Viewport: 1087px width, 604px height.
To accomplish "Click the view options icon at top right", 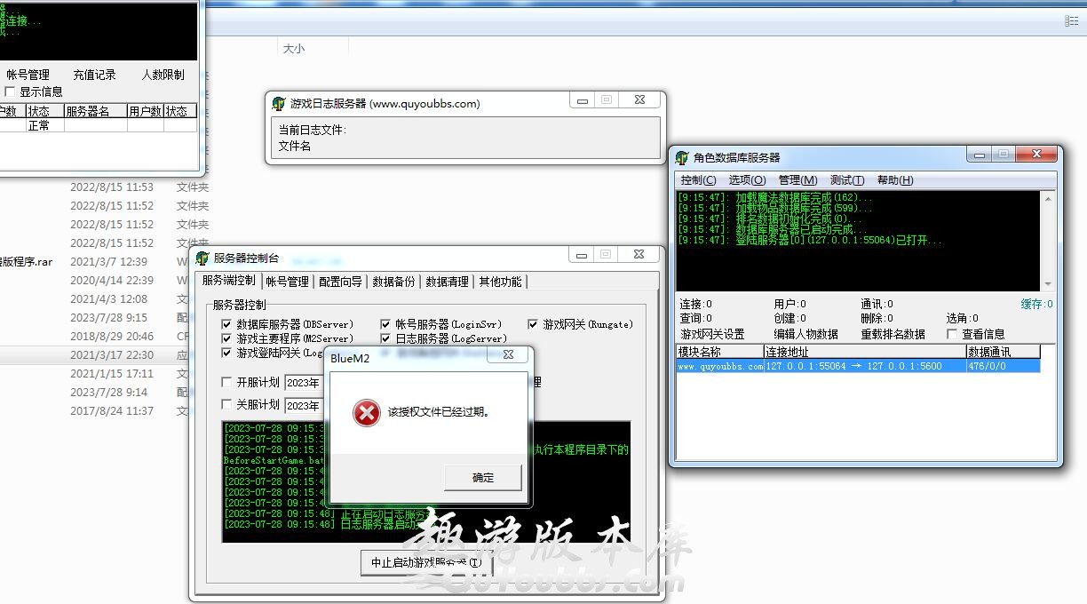I will pos(1072,20).
